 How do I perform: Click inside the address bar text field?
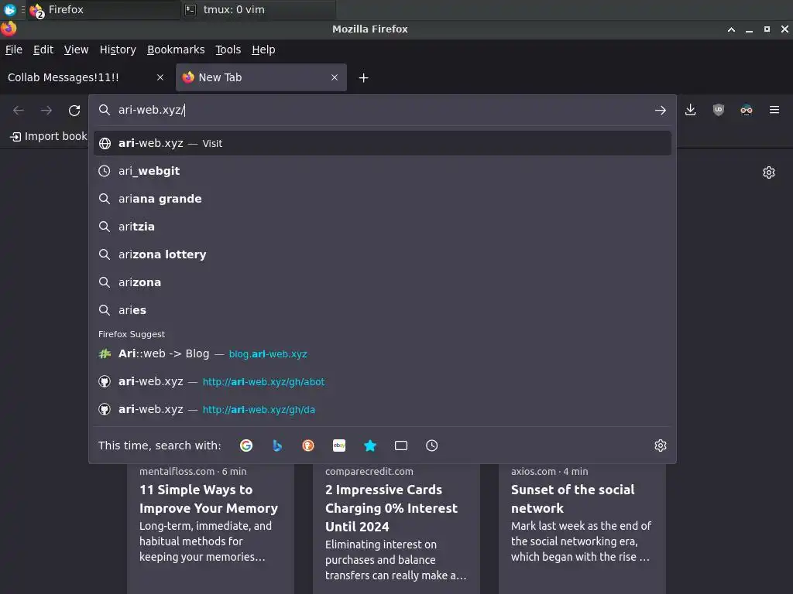click(x=382, y=110)
